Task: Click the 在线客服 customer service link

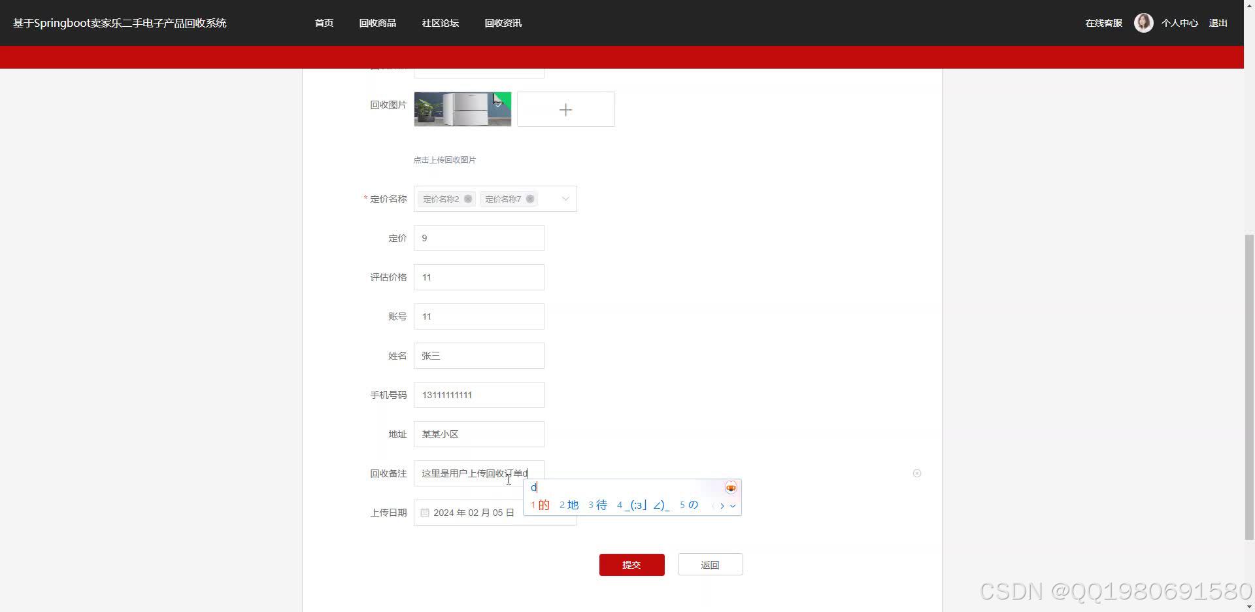Action: (x=1103, y=23)
